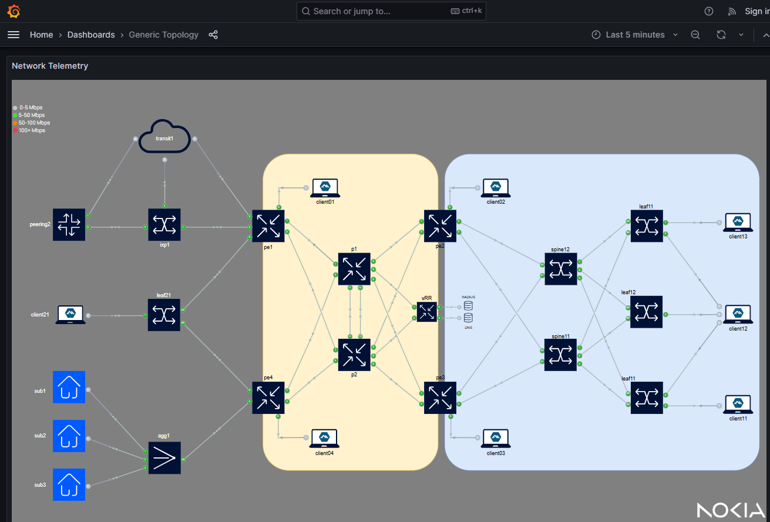
Task: Expand the refresh interval dropdown arrow
Action: click(741, 35)
